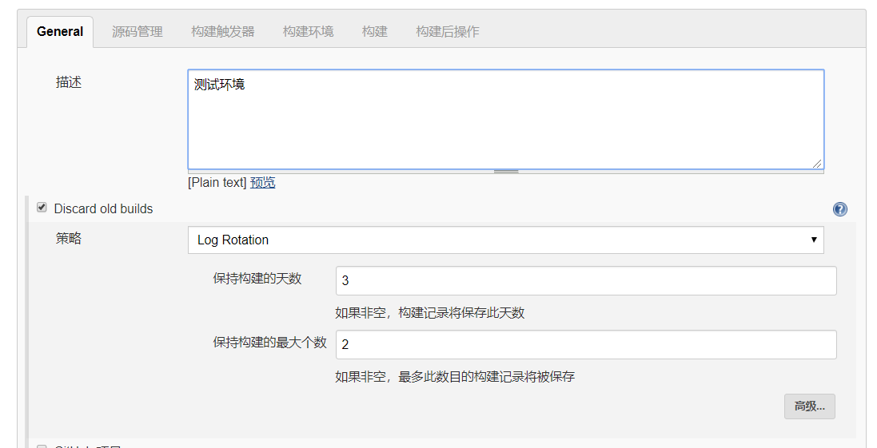
Task: Click the 保持构建的最大个数 label
Action: (269, 343)
